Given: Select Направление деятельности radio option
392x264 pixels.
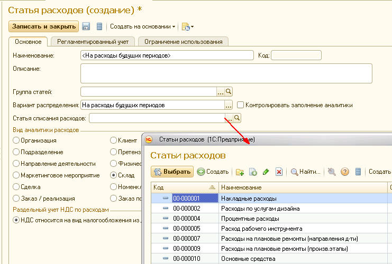Looking at the screenshot, I should pos(16,164).
